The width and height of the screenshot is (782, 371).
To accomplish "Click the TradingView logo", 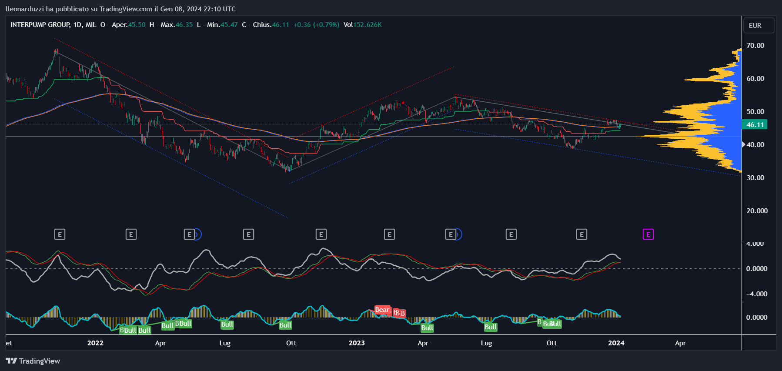I will pos(33,361).
